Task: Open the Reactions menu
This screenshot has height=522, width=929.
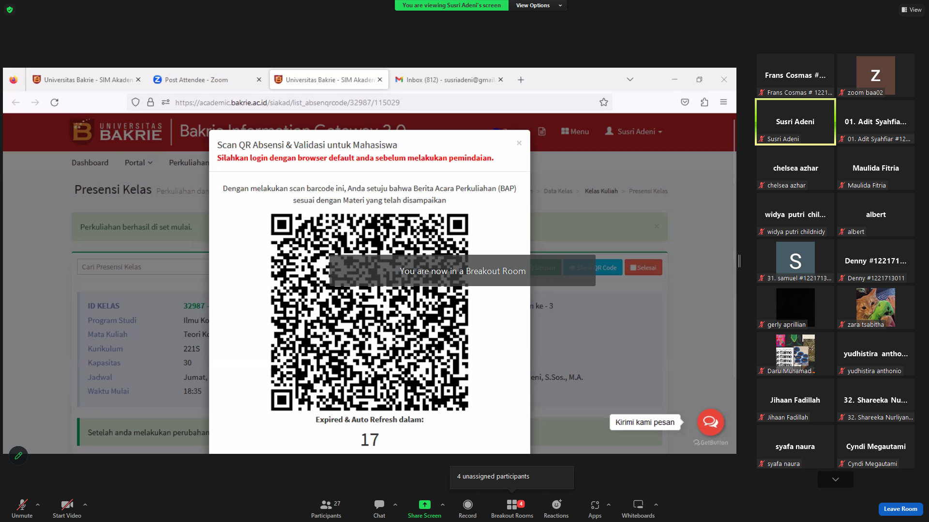Action: [x=556, y=508]
